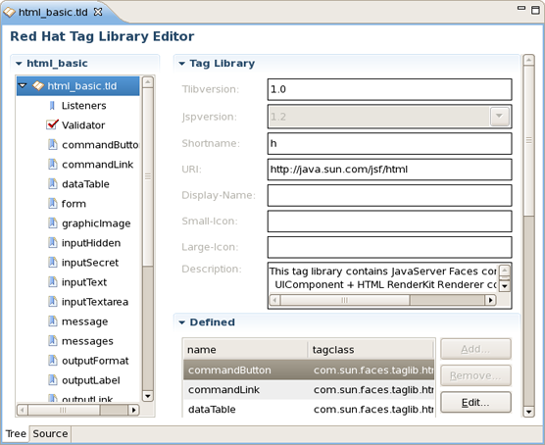Select commandButton row in Defined table
Viewport: 545px width, 445px height.
click(309, 370)
